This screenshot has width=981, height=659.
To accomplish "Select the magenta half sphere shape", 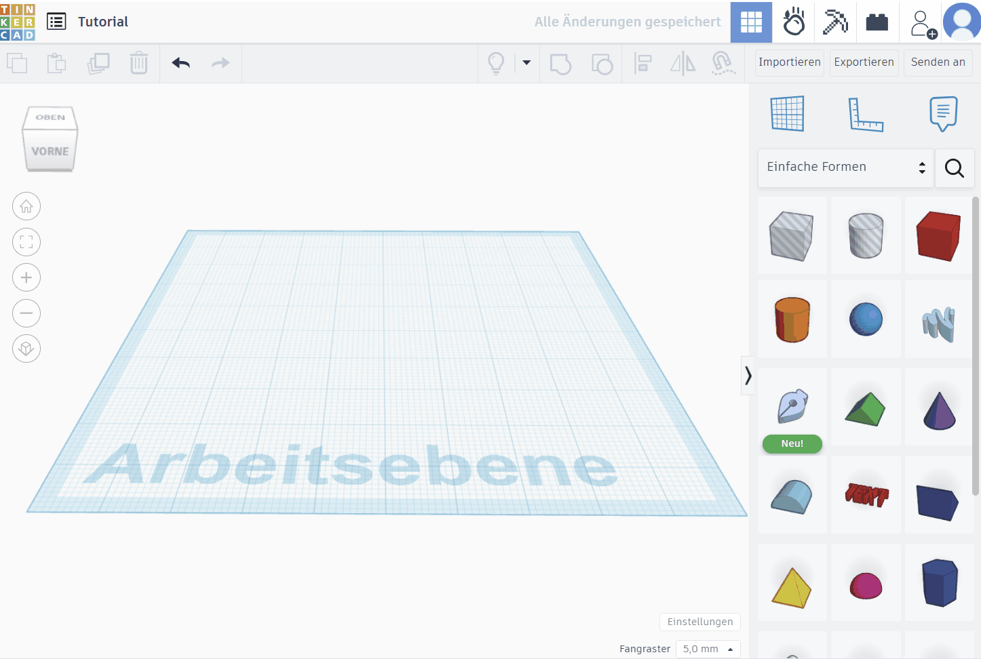I will coord(866,585).
